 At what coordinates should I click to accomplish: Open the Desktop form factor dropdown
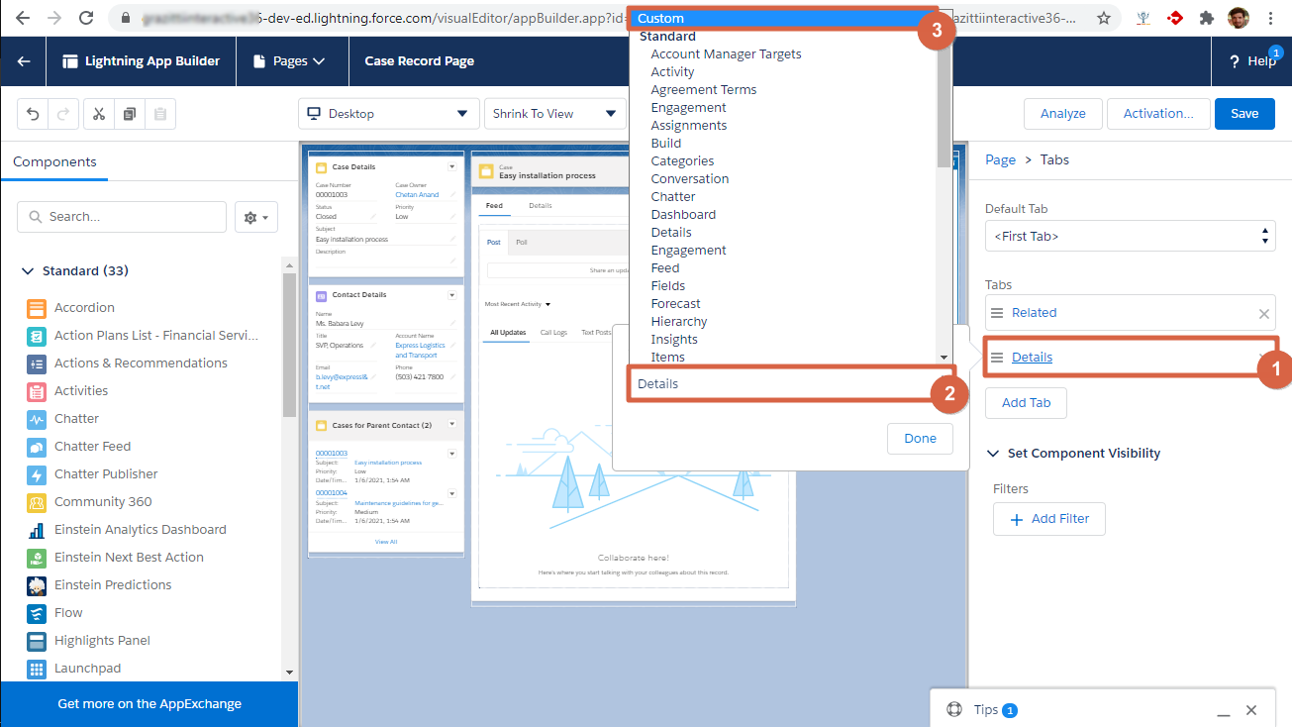click(388, 114)
